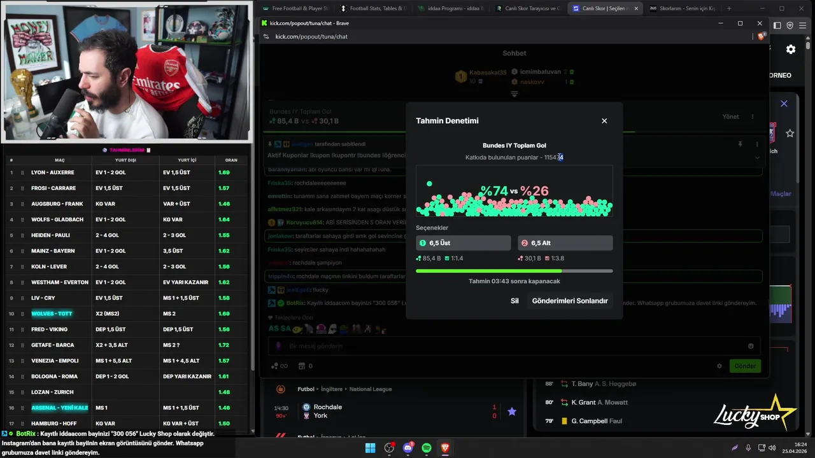815x458 pixels.
Task: Open a new browser tab with plus
Action: pos(729,8)
